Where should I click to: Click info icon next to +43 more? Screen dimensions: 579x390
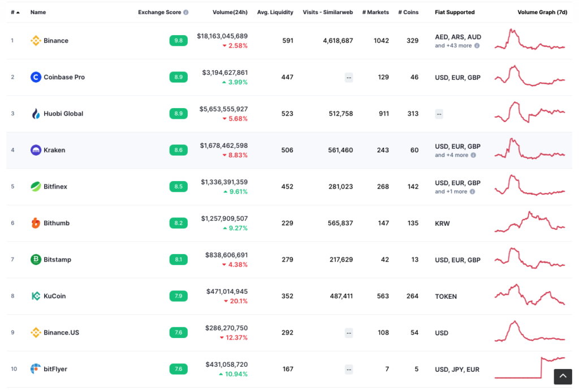[477, 46]
